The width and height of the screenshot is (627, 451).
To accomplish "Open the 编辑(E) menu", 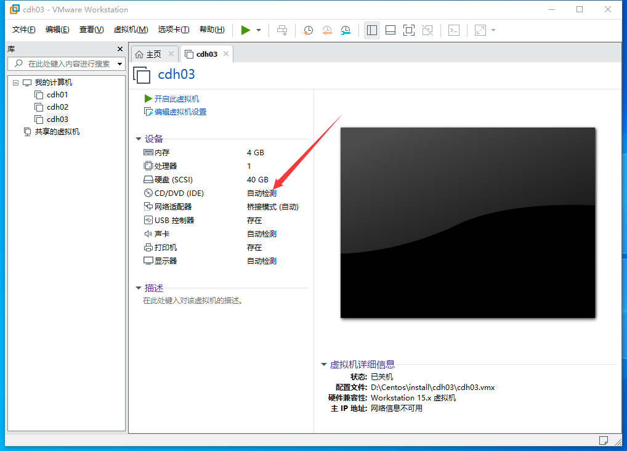I will 57,30.
